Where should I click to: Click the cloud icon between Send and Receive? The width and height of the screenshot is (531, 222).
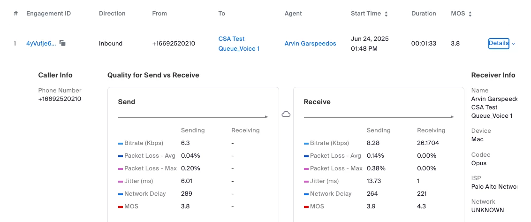286,114
